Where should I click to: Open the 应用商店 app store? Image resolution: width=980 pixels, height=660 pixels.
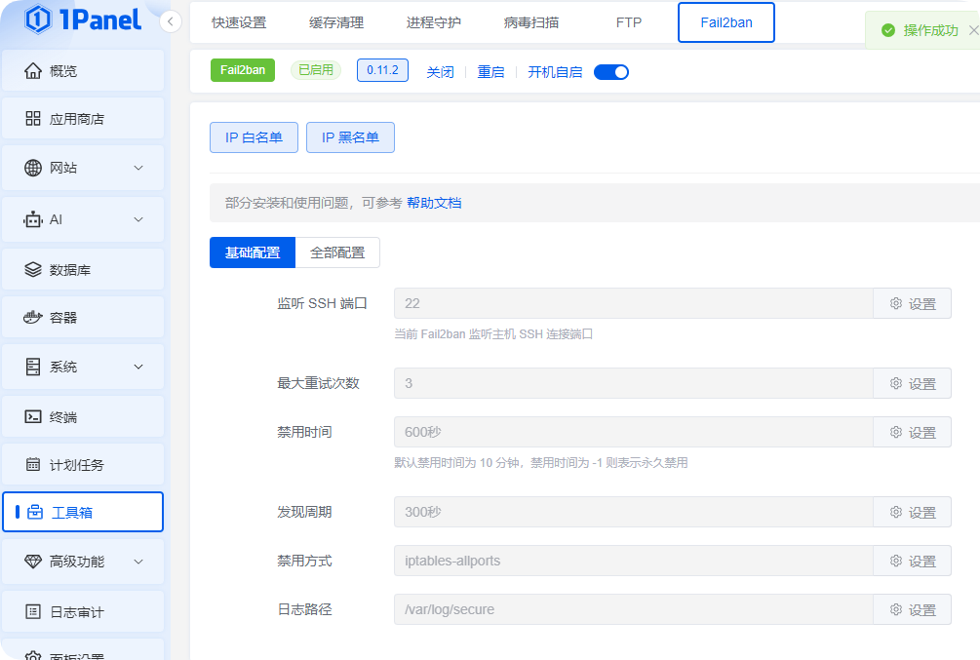tap(83, 119)
